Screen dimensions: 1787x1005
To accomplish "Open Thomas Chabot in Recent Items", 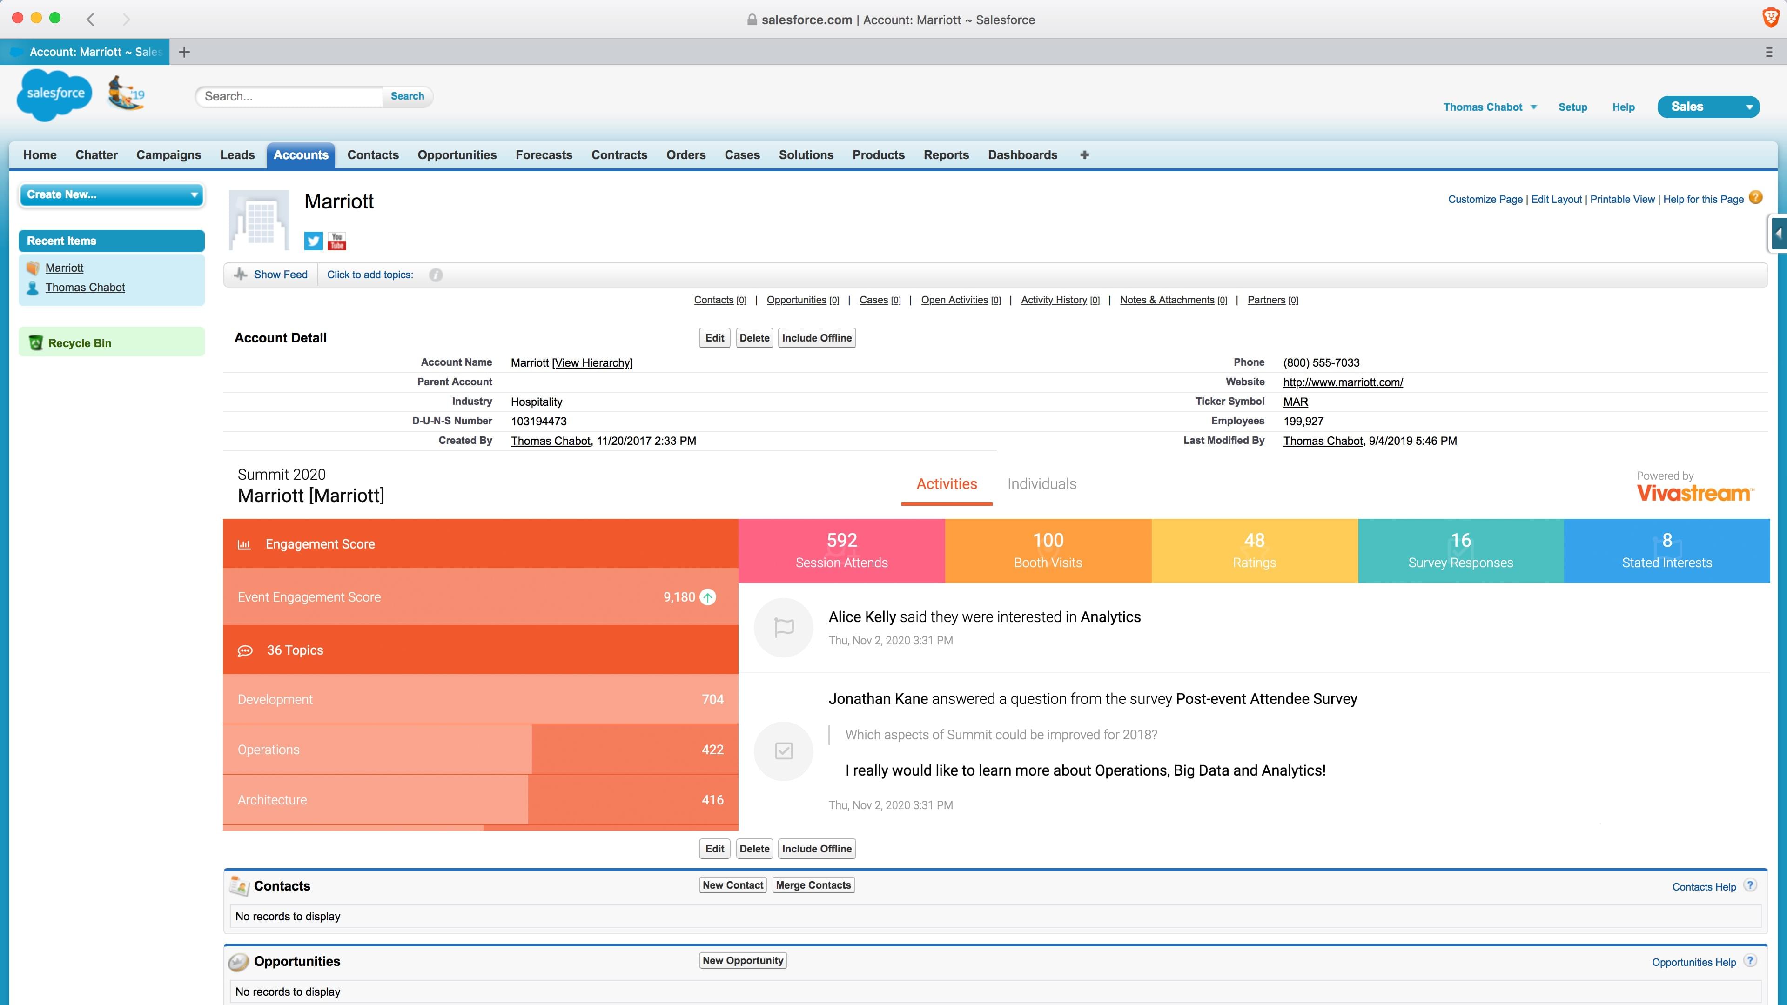I will [85, 287].
